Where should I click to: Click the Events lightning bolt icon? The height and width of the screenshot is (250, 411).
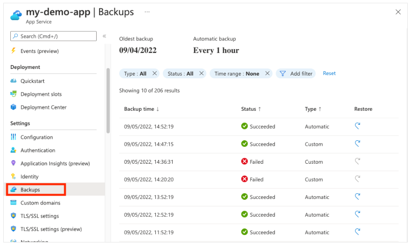tap(13, 50)
